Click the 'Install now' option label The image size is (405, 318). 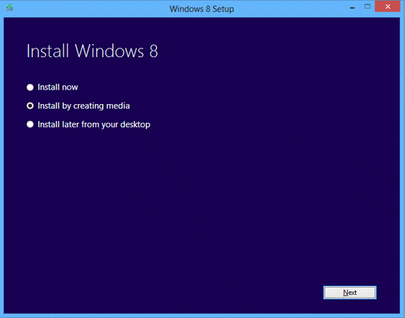point(58,87)
